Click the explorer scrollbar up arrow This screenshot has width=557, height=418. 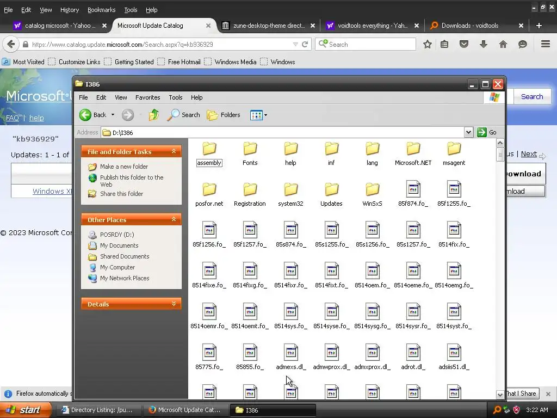(x=500, y=143)
